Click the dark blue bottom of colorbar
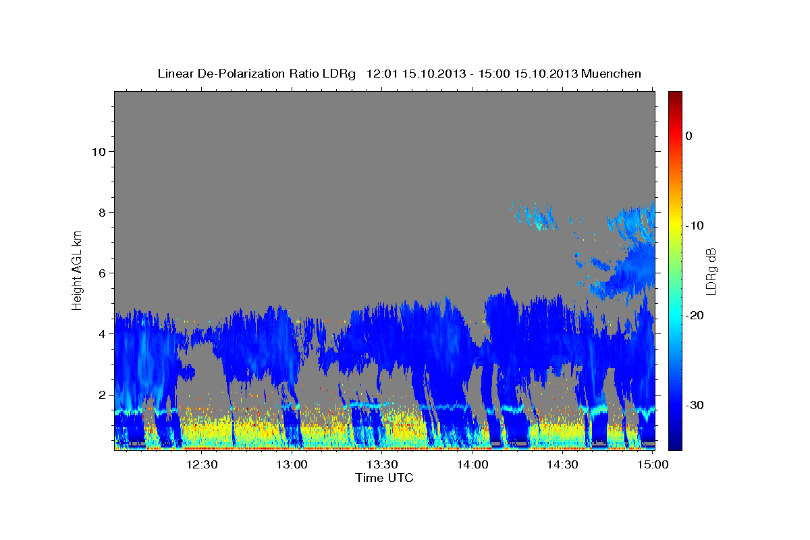Screen dimensions: 810x540 click(x=675, y=444)
